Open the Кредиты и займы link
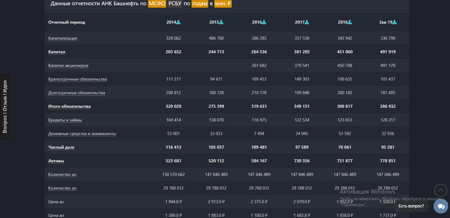 click(x=65, y=120)
